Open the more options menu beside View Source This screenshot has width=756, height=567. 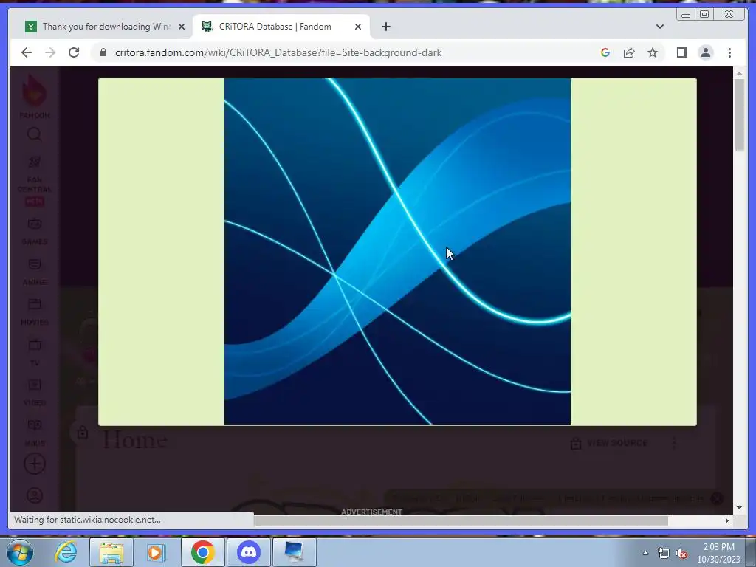point(674,443)
